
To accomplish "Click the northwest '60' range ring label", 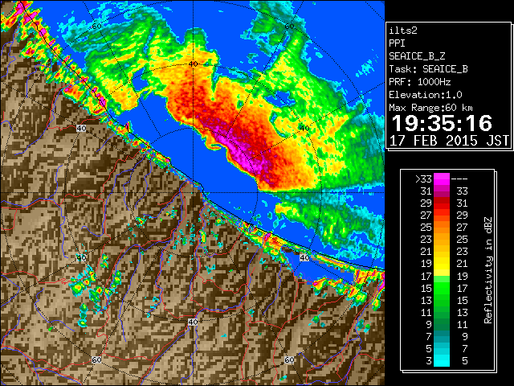I will coord(96,27).
